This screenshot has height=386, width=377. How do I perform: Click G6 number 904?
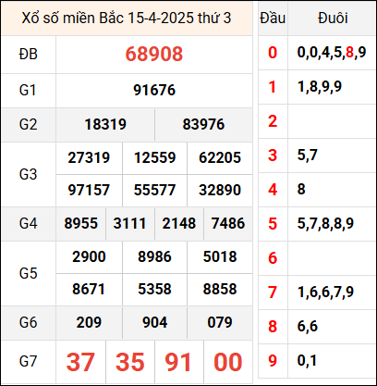tap(154, 322)
